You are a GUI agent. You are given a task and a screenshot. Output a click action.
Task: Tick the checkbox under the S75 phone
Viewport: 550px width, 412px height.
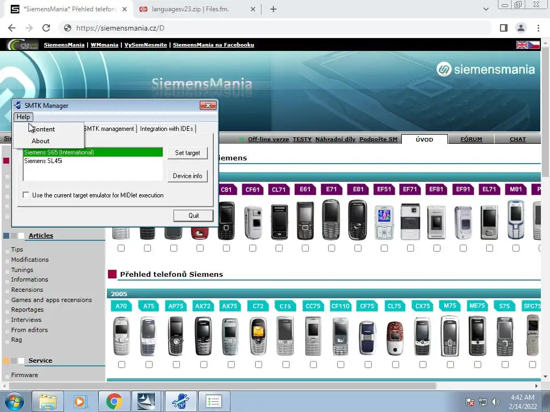click(x=505, y=365)
